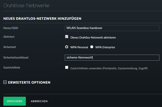Select the WPA Personal radio button

67,47
